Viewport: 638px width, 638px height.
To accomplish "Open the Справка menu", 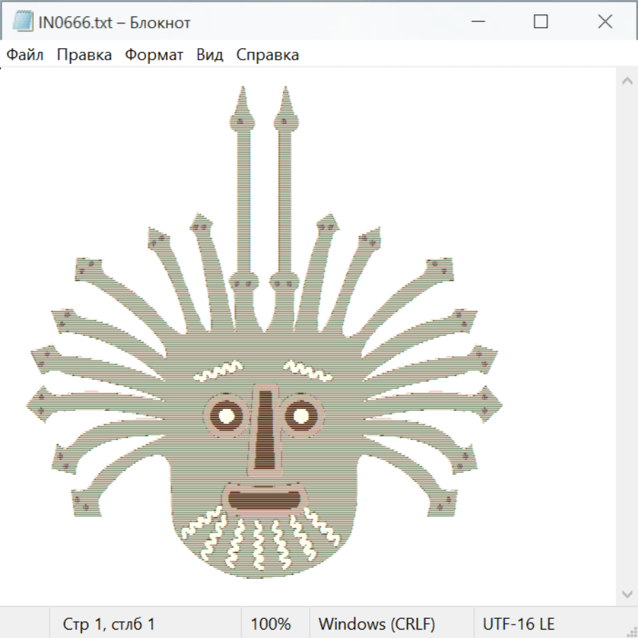I will (267, 55).
